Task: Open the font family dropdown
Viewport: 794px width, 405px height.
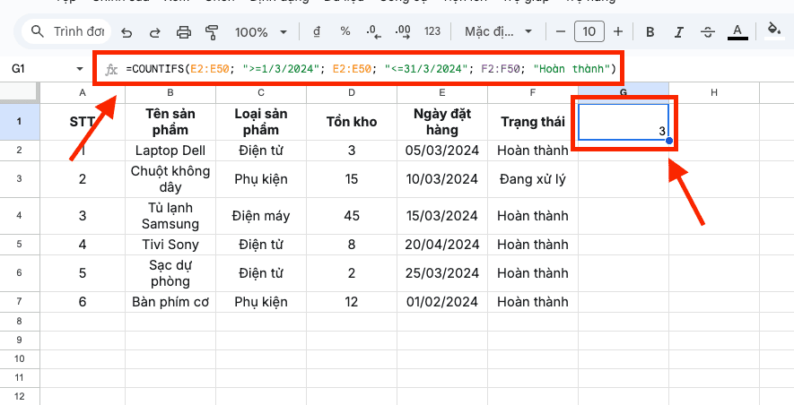Action: click(x=498, y=32)
